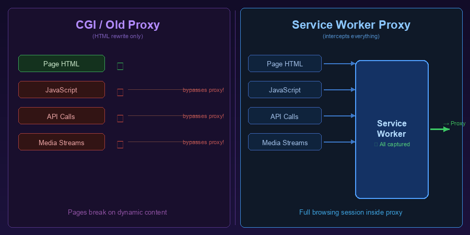Select the red API Calls box in CGI panel
The width and height of the screenshot is (470, 235).
62,116
